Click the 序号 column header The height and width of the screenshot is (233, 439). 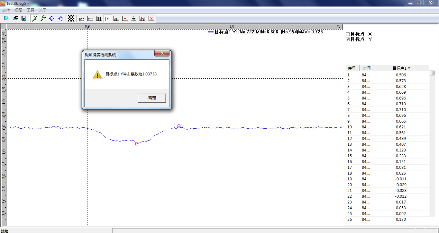point(353,68)
